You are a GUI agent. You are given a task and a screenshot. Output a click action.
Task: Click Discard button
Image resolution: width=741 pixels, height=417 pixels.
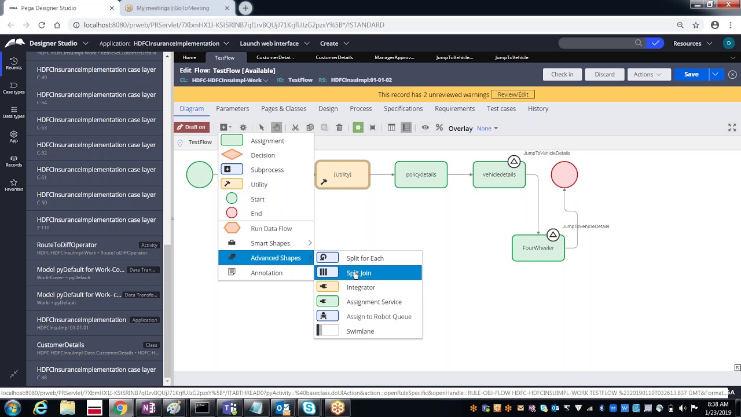click(x=604, y=74)
